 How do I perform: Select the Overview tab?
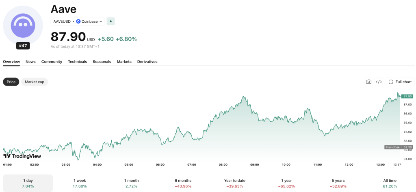[x=11, y=62]
